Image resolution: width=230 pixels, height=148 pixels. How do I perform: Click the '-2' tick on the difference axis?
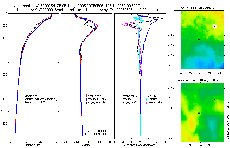click(x=123, y=142)
